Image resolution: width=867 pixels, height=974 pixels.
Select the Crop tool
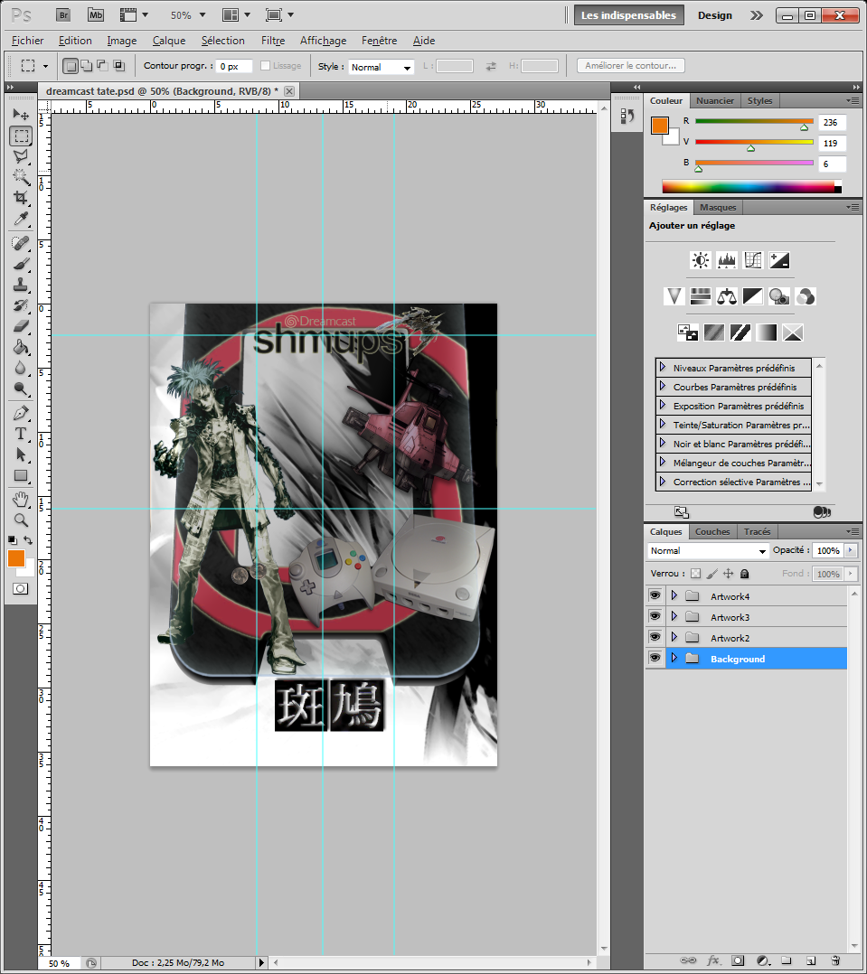coord(21,198)
